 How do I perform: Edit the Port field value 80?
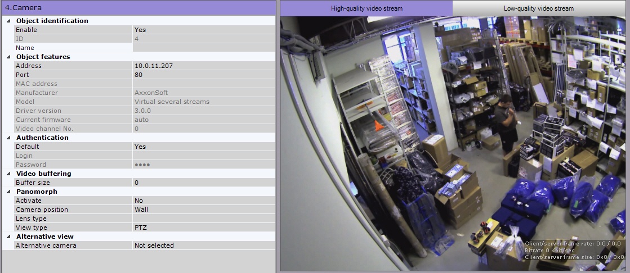[x=204, y=75]
